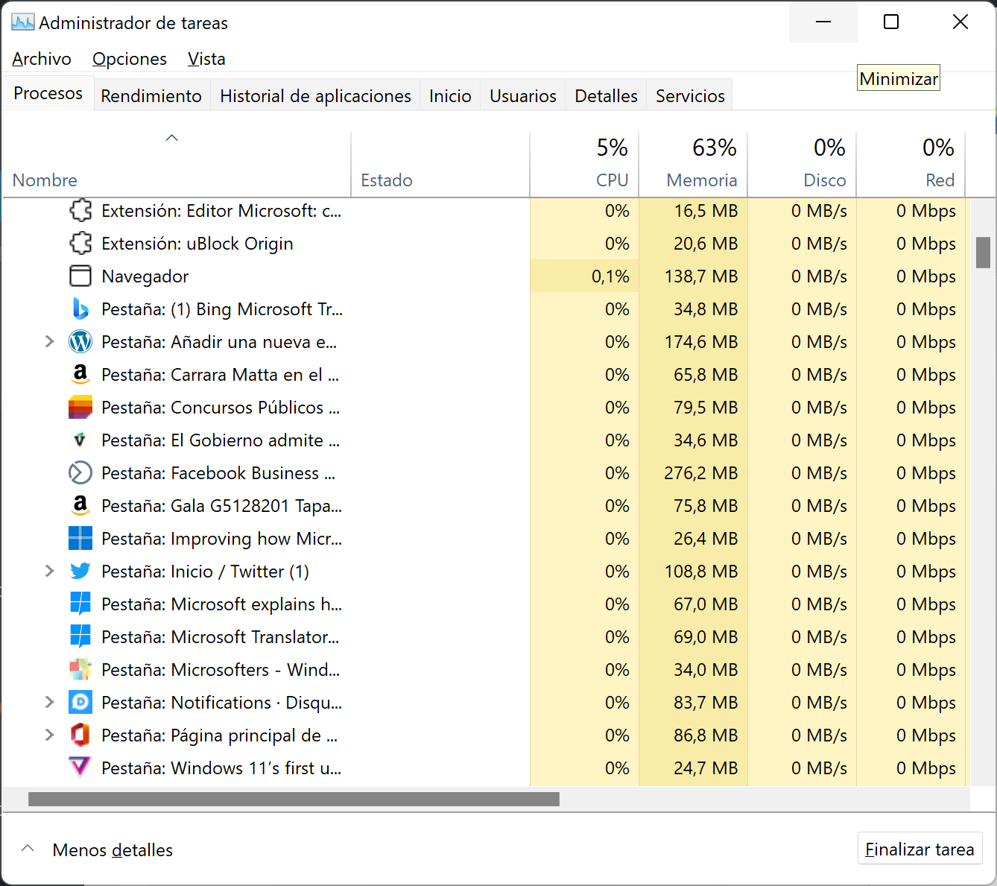Expand the Añadir una nueva process row
The image size is (997, 886).
coord(49,342)
